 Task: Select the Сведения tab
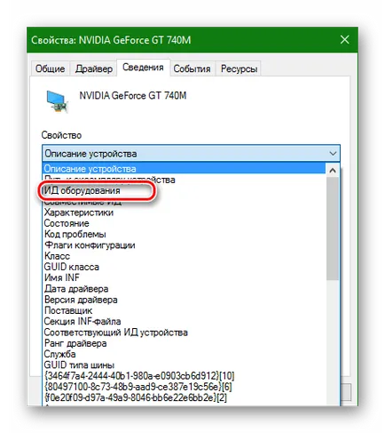click(143, 68)
